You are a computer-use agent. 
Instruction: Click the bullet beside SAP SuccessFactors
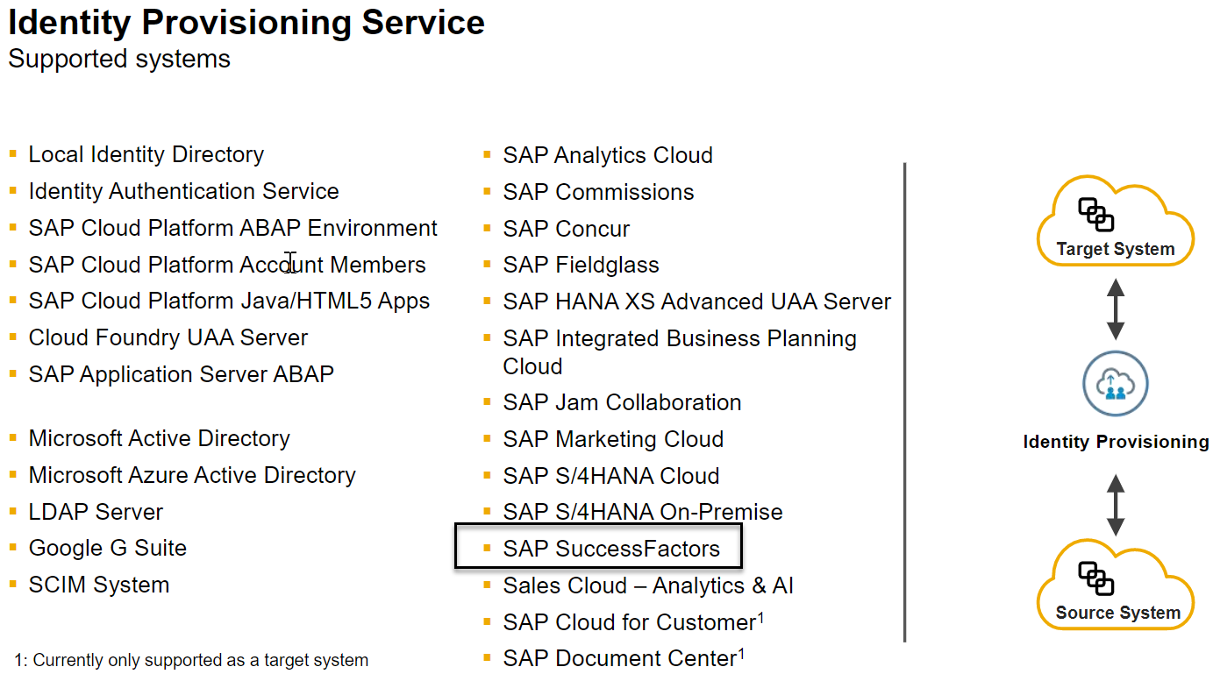point(487,549)
